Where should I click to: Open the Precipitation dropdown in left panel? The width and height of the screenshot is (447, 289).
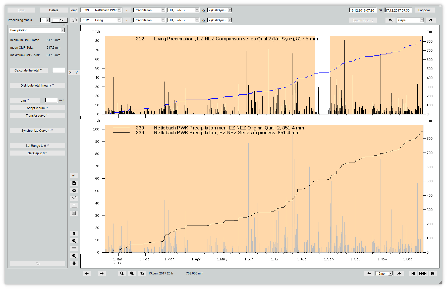coord(37,30)
